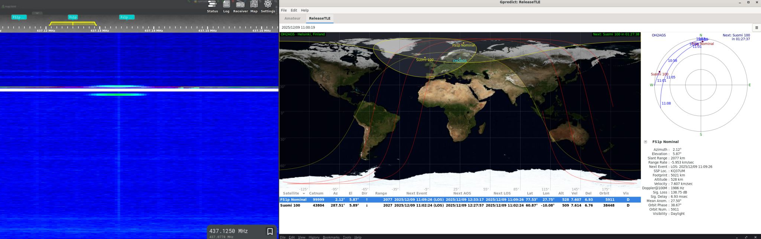Open Bookmarks menu in bottom window
761x239 pixels.
coord(331,237)
